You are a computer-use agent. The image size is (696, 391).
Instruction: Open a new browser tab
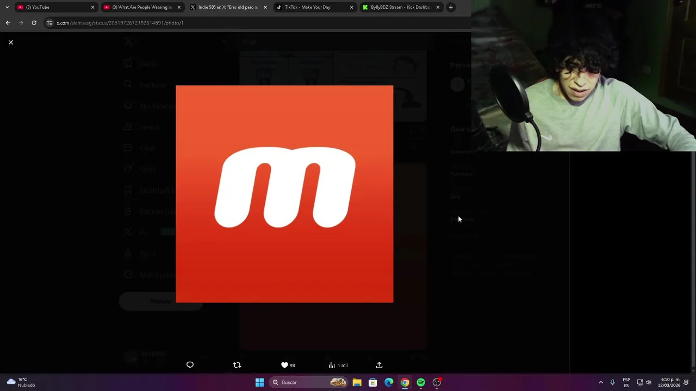(x=451, y=7)
